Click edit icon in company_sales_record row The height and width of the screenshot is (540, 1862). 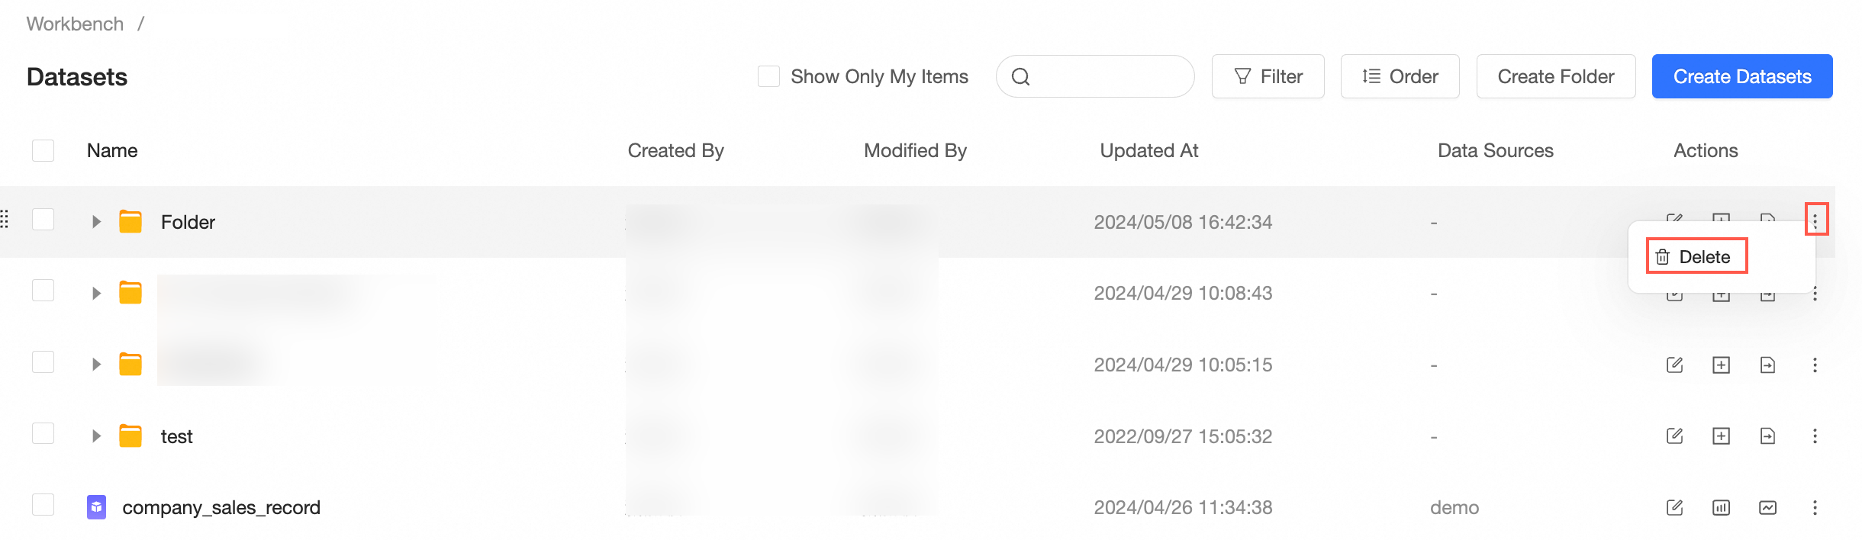tap(1674, 508)
